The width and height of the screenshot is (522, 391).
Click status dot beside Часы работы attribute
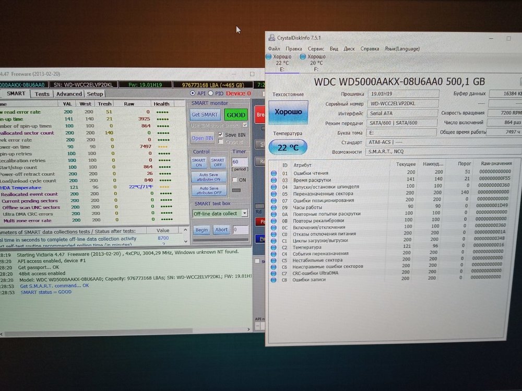click(273, 207)
